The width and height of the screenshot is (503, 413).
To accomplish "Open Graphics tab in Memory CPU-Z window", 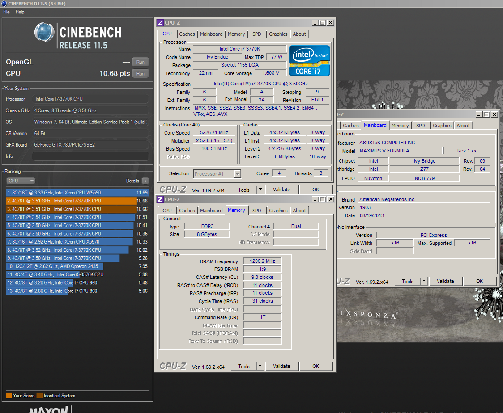I will (x=278, y=211).
